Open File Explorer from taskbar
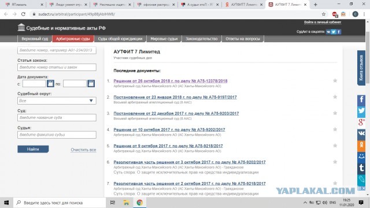Viewport: 370px width, 208px height. click(x=126, y=203)
